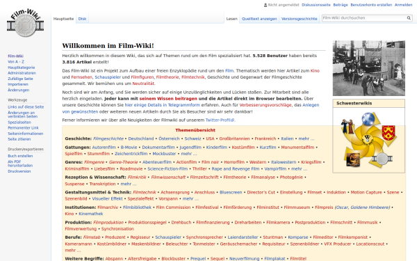Image resolution: width=417 pixels, height=261 pixels.
Task: Open Beiträge in top bar
Action: pyautogui.click(x=341, y=5)
